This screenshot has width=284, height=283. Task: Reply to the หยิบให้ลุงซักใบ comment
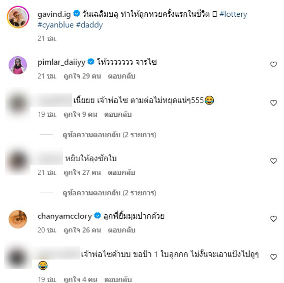tap(121, 172)
